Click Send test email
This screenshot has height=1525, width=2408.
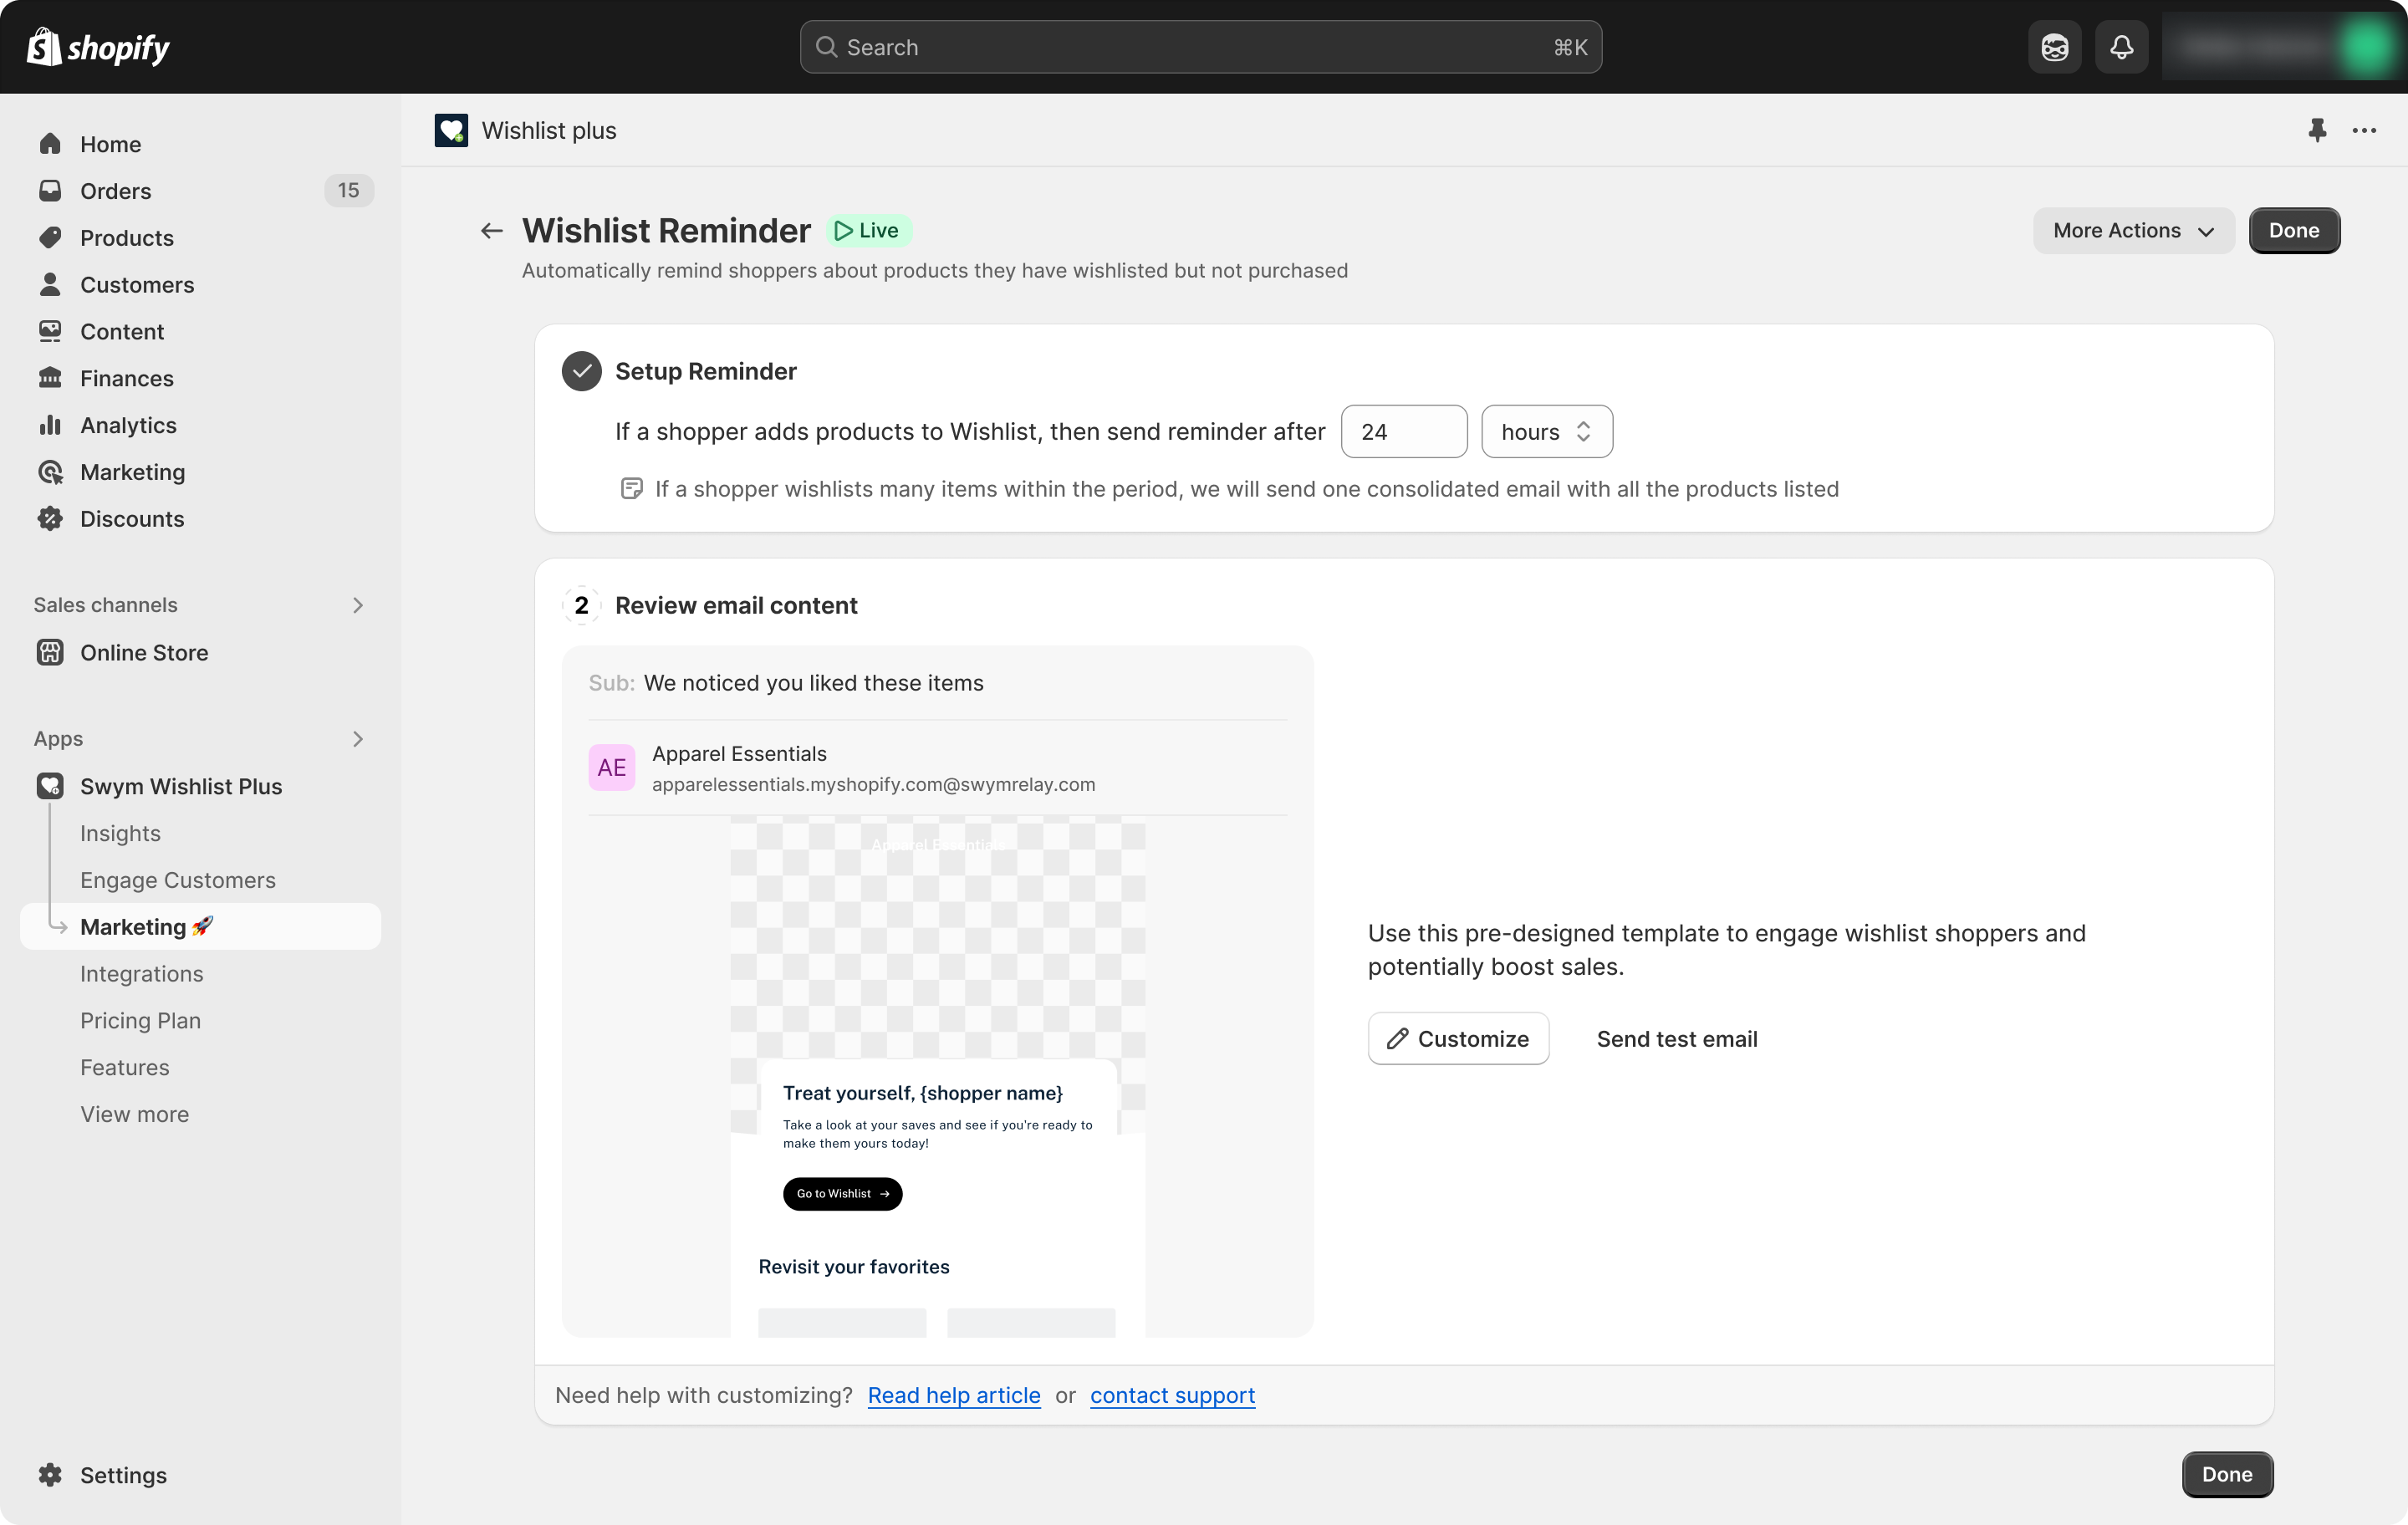click(x=1676, y=1038)
